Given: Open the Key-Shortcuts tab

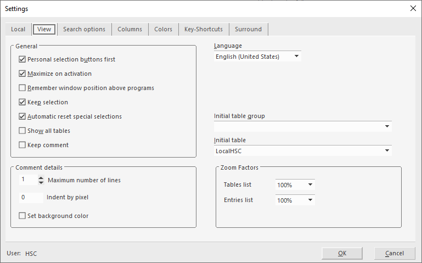Looking at the screenshot, I should (204, 29).
